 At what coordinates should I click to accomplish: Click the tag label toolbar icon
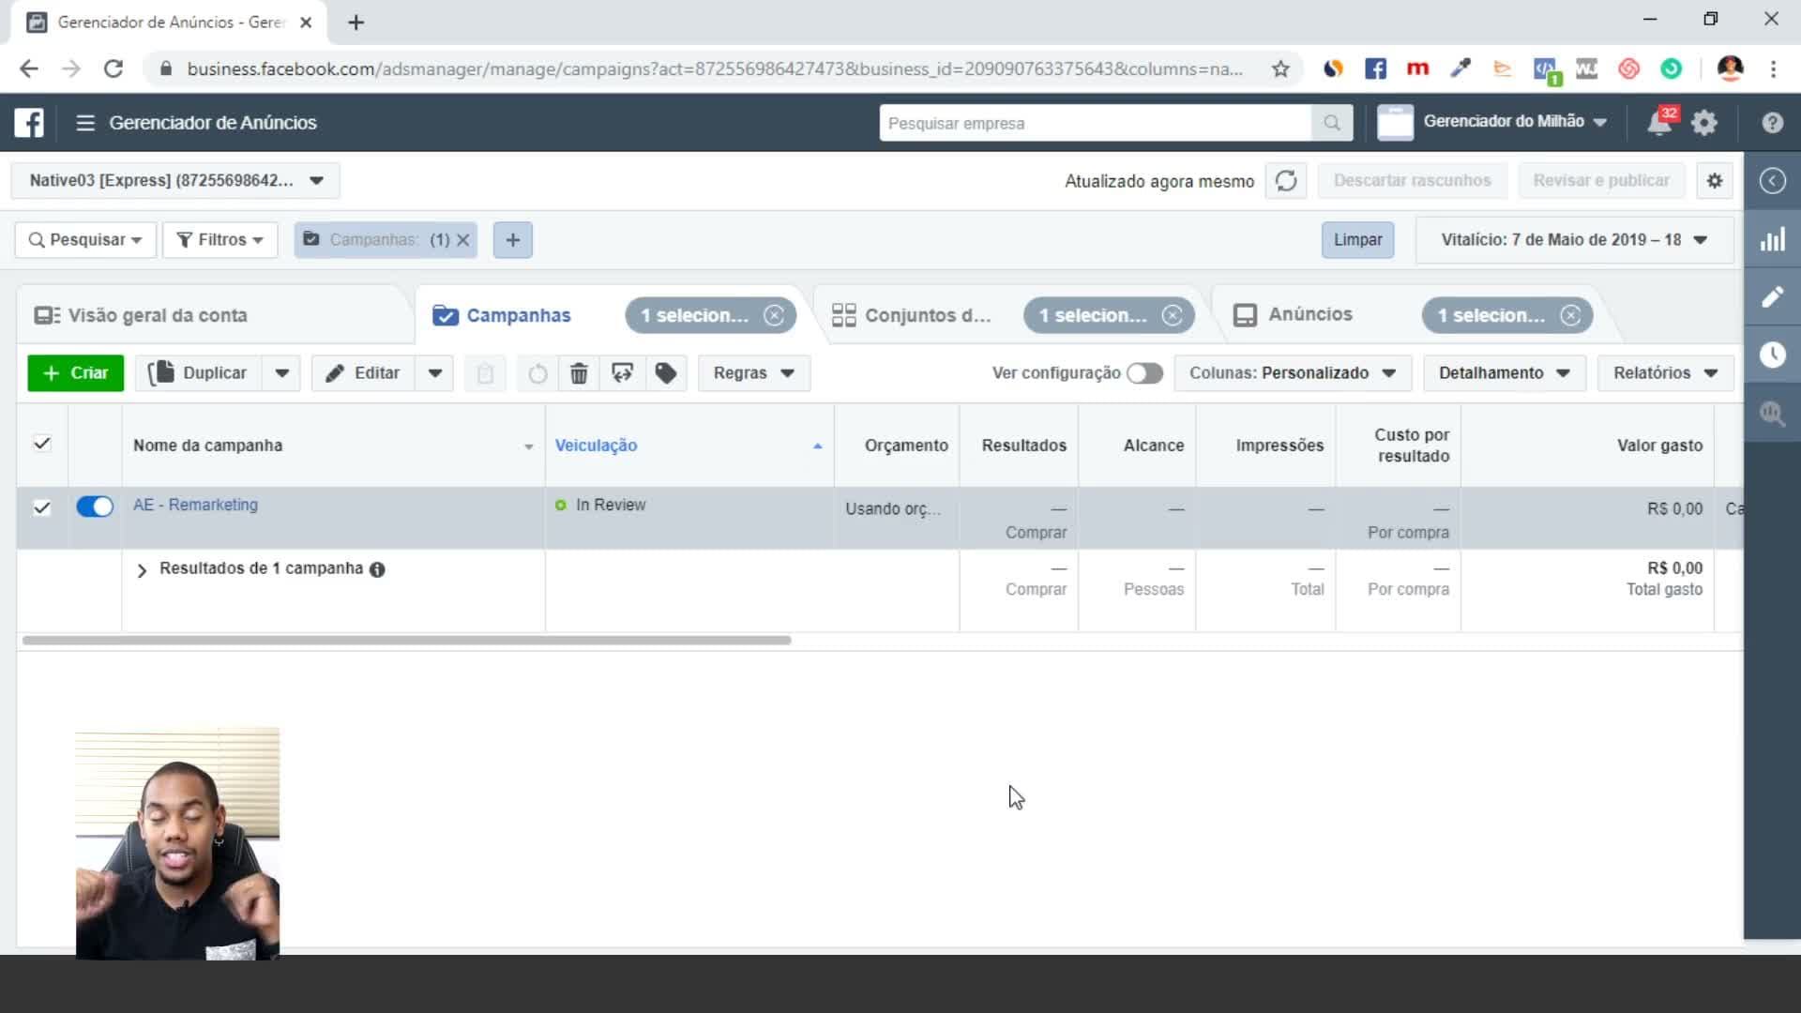(x=666, y=373)
